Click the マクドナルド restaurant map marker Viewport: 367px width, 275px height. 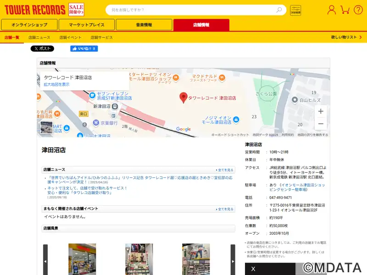point(222,77)
